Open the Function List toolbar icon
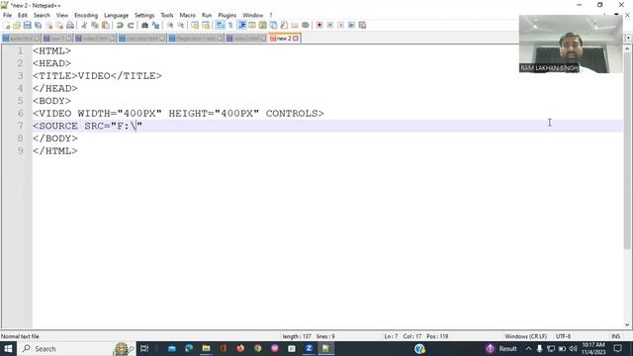Viewport: 633px width, 356px height. click(x=284, y=25)
